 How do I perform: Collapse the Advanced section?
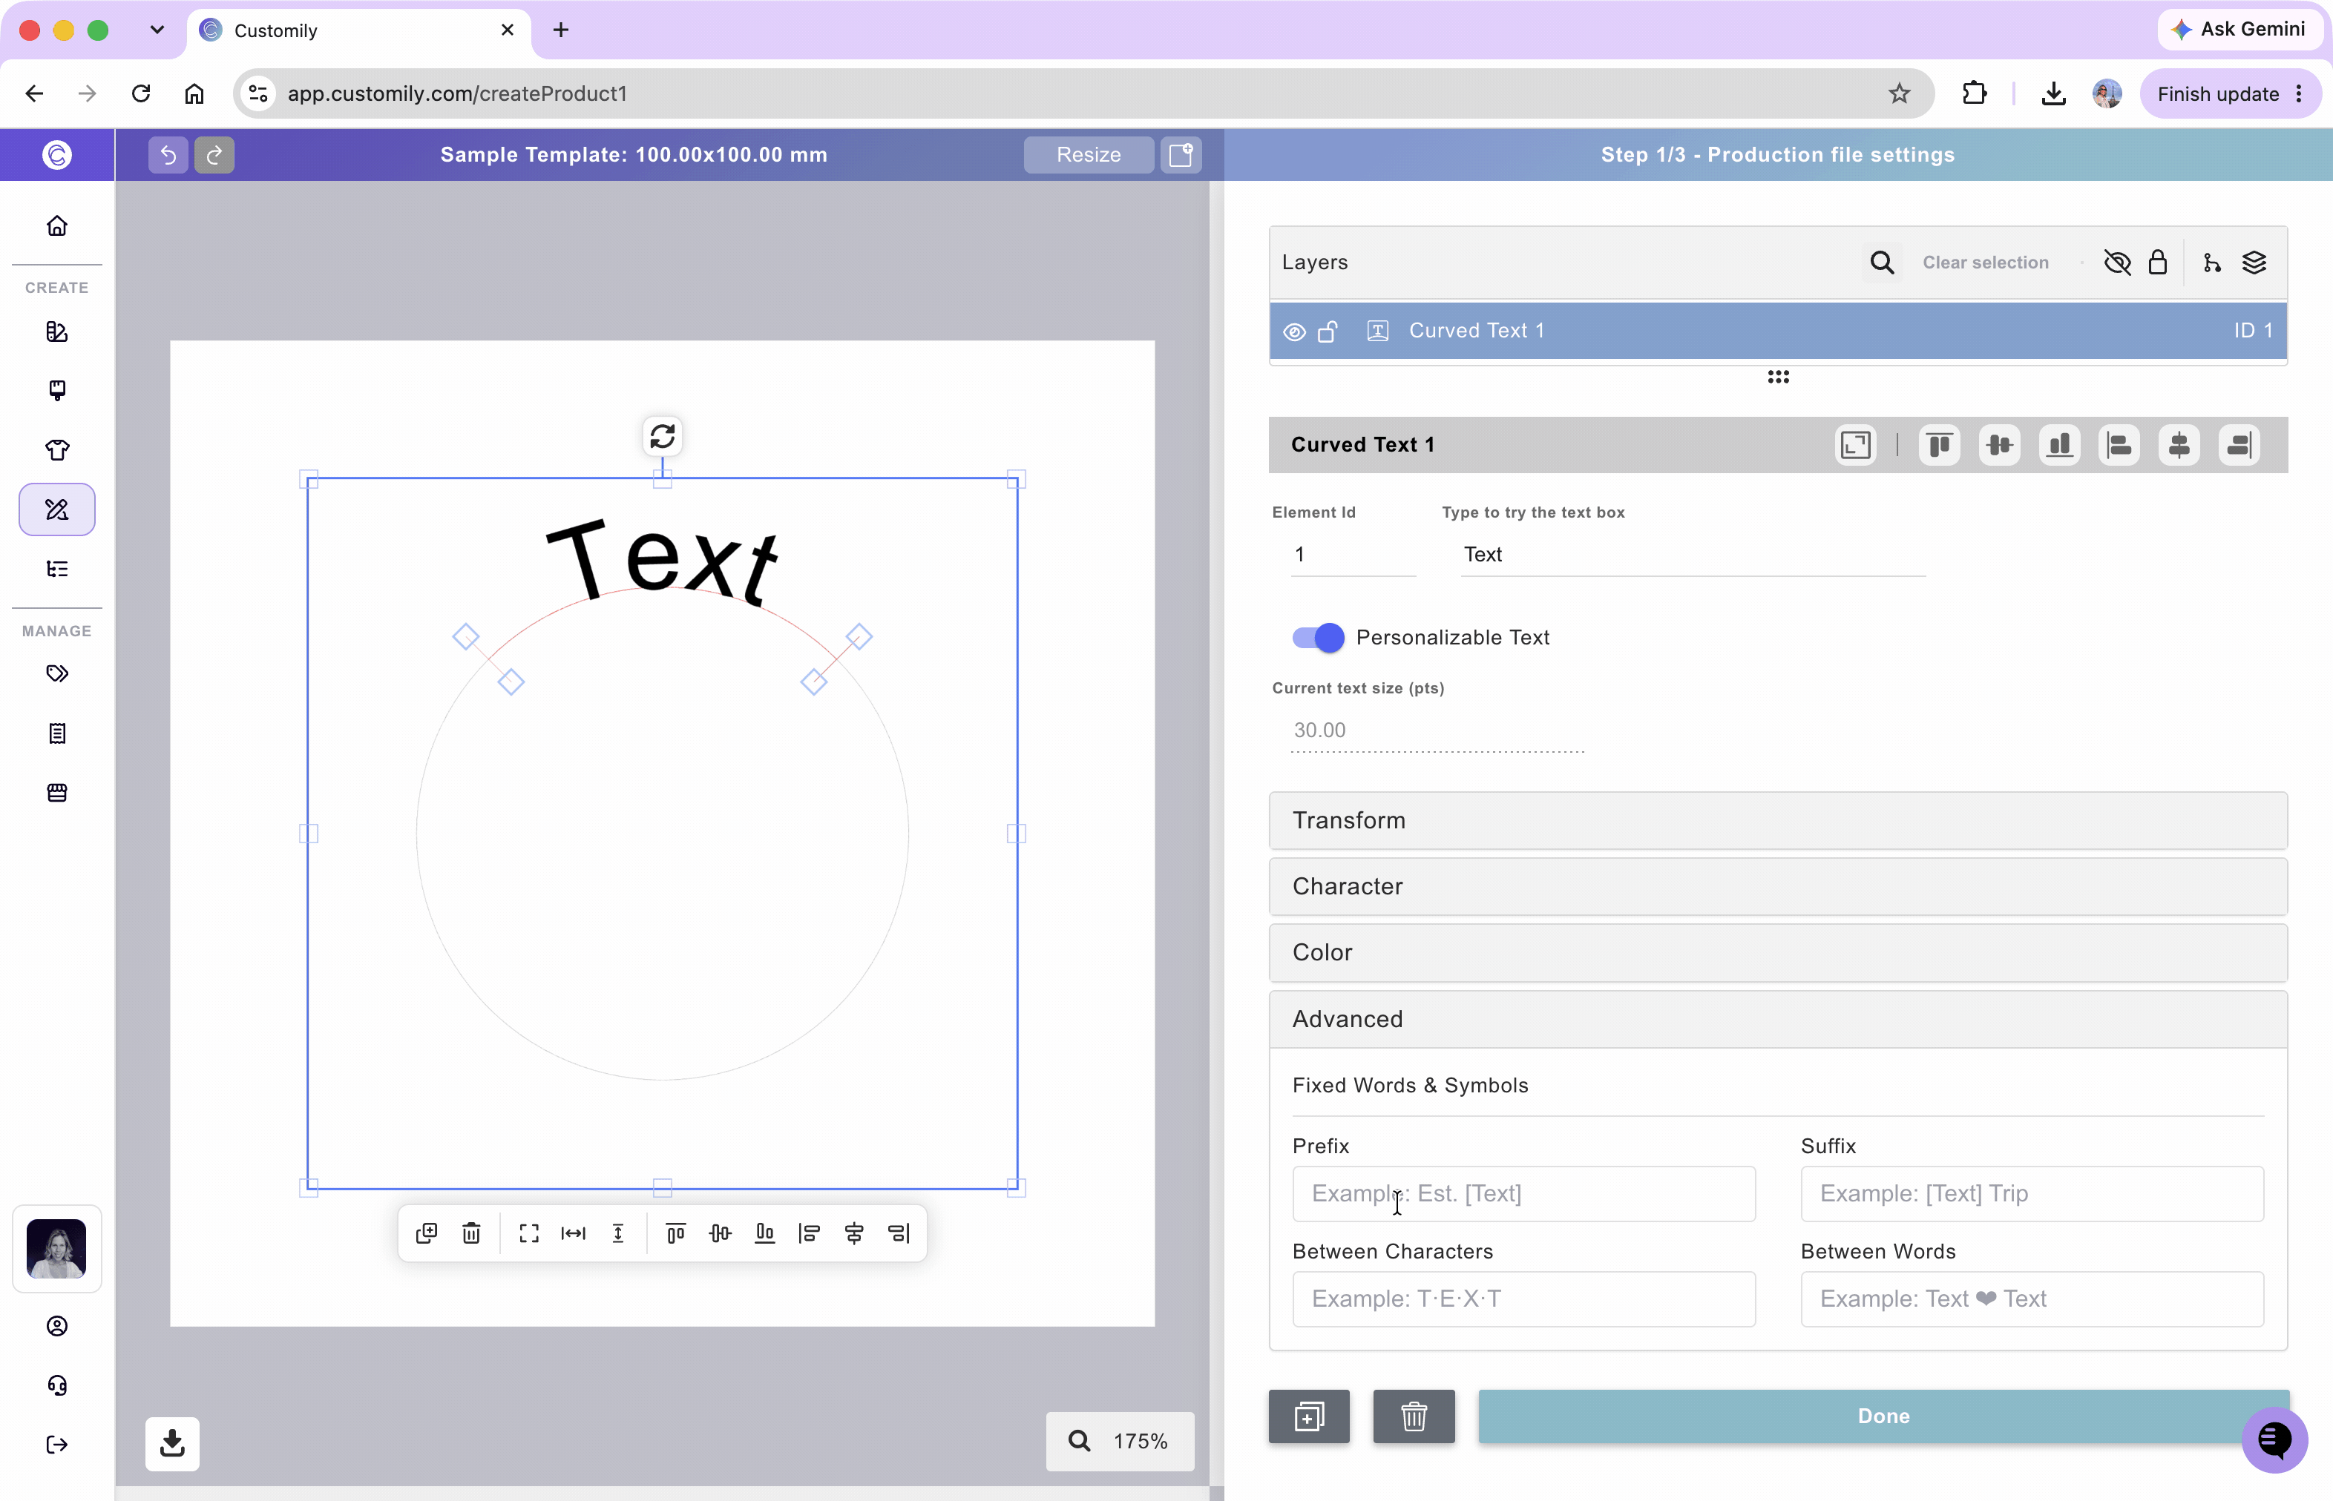point(1777,1020)
